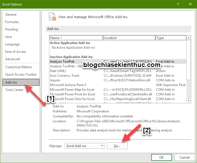The image size is (197, 163).
Task: Click the add-ins list scroll up arrow
Action: pyautogui.click(x=188, y=38)
